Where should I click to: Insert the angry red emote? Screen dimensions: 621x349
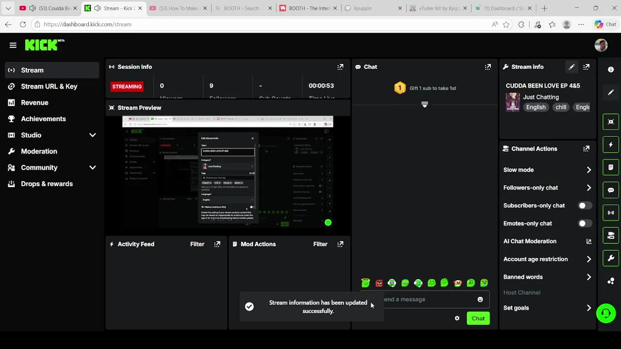(x=379, y=283)
